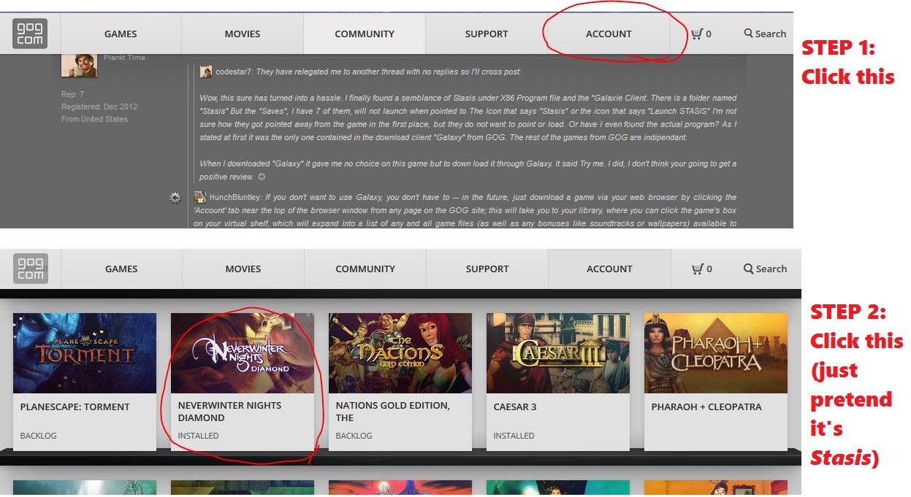Open the shopping cart on the library page
911x497 pixels.
click(698, 269)
